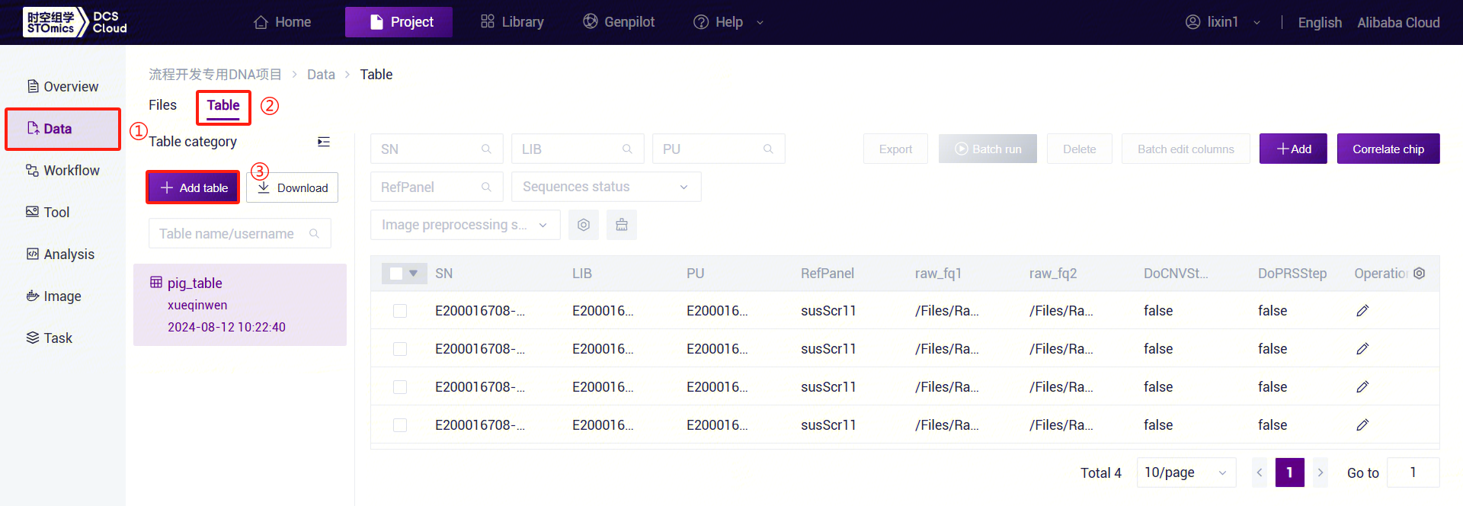Click the purple Add button
1463x506 pixels.
point(1293,149)
